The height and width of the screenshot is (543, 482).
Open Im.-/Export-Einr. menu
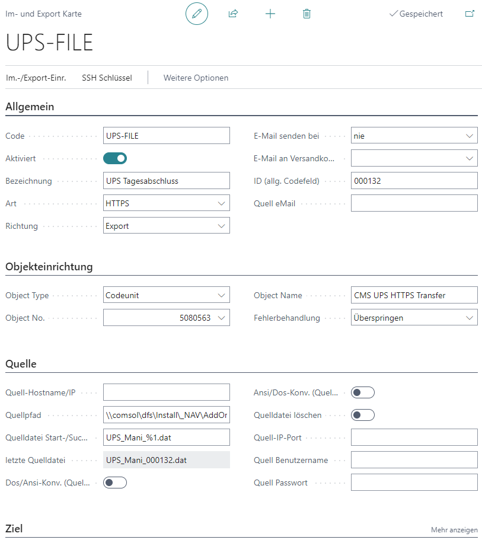[x=36, y=78]
